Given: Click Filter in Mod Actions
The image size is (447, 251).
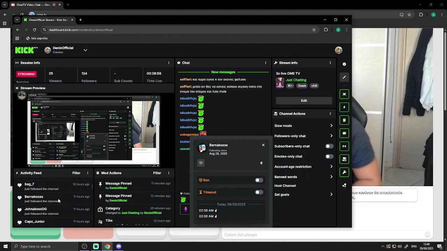Looking at the screenshot, I should click(157, 173).
